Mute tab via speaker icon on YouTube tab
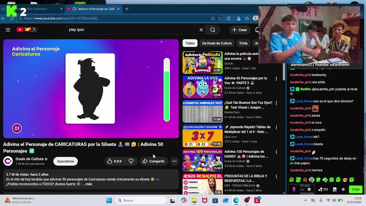 point(74,9)
